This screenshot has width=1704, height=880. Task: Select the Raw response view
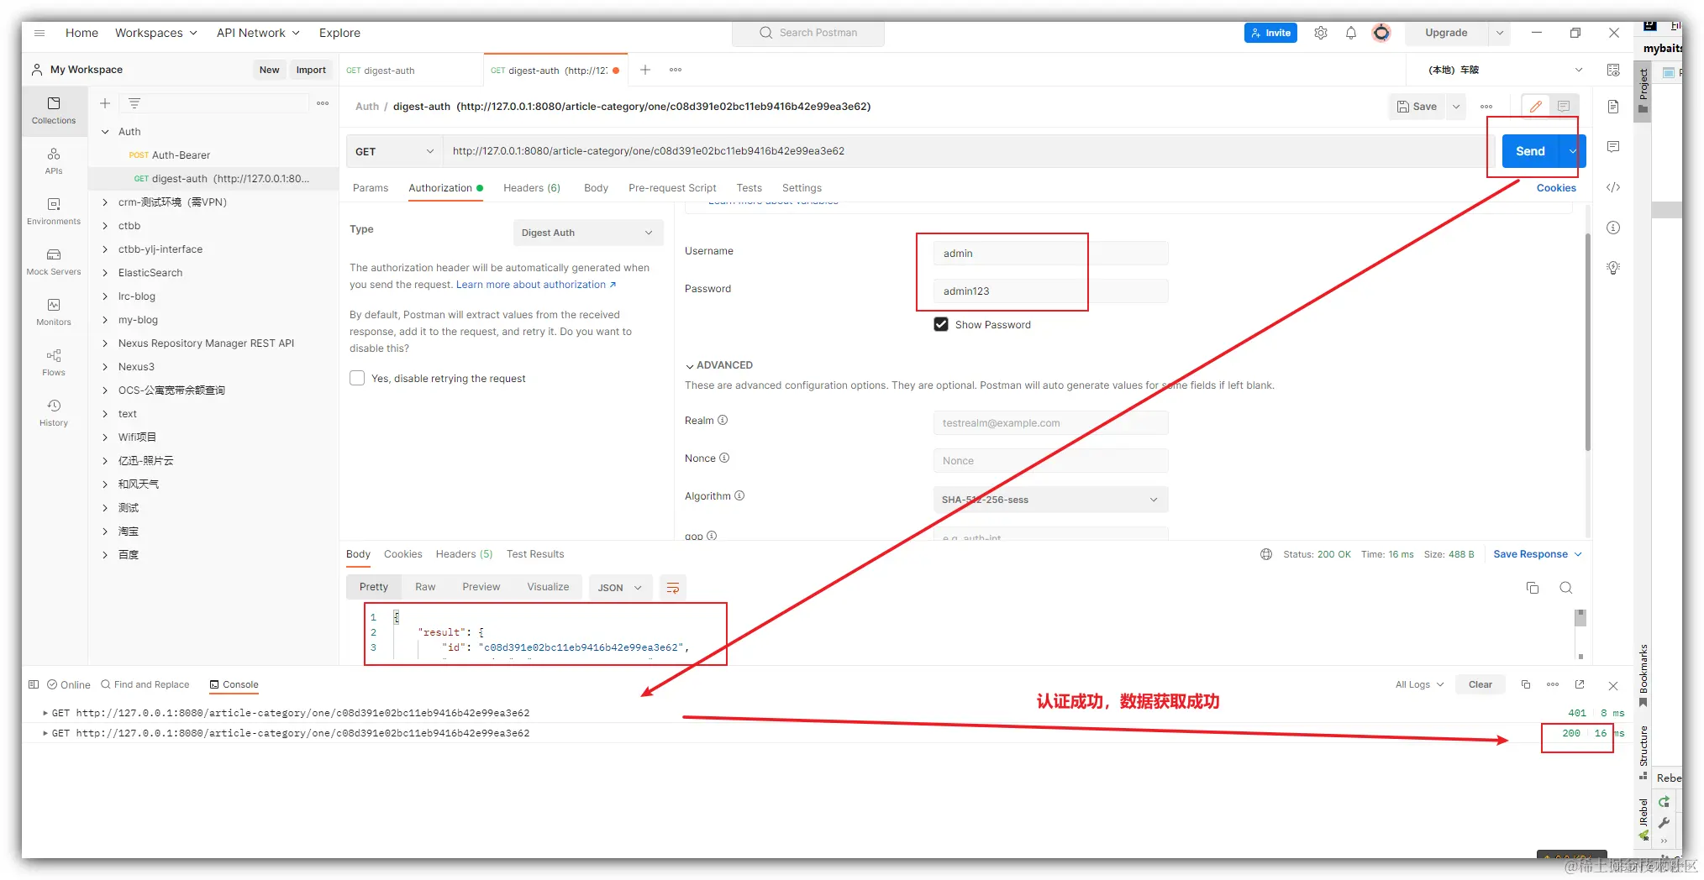coord(425,587)
